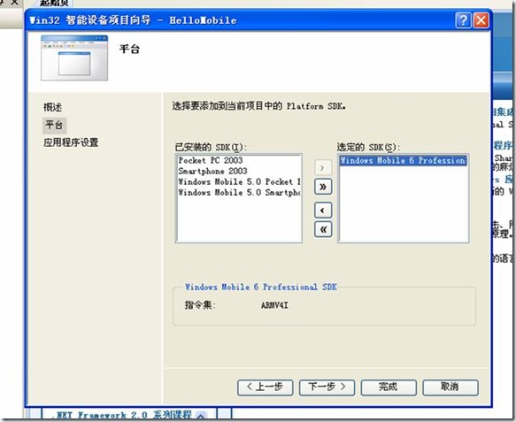516x422 pixels.
Task: Switch to 起始页 tab behind the wizard
Action: tap(55, 3)
